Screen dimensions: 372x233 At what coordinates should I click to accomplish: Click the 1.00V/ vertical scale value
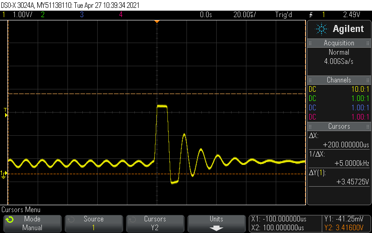(22, 15)
